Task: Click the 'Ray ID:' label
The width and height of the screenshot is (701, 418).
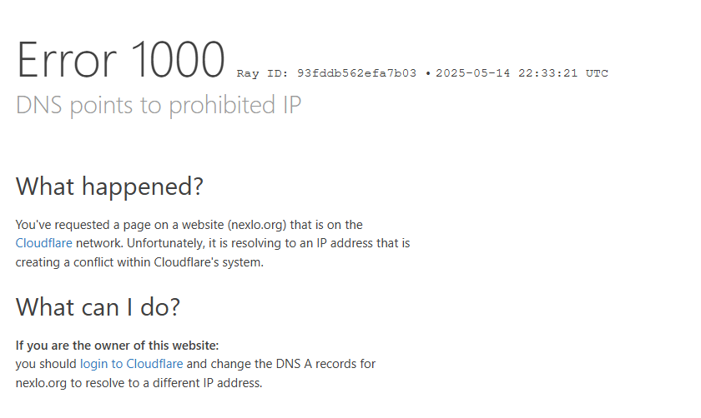Action: point(262,73)
